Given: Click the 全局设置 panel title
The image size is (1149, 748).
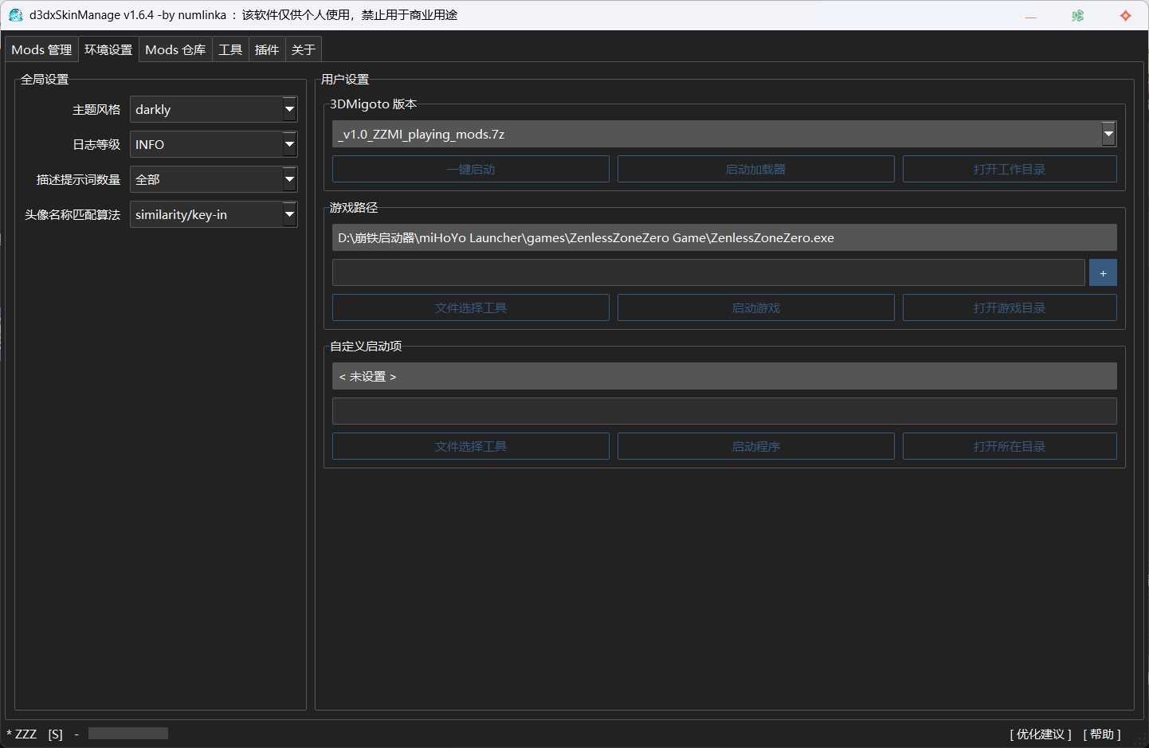Looking at the screenshot, I should [x=45, y=79].
